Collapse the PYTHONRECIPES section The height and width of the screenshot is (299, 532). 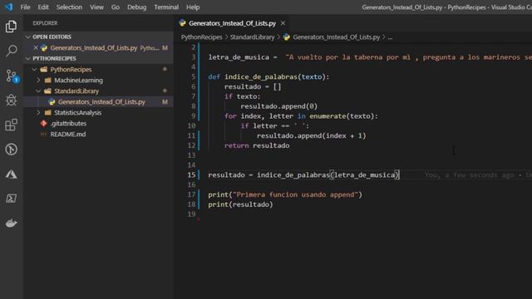click(x=28, y=58)
